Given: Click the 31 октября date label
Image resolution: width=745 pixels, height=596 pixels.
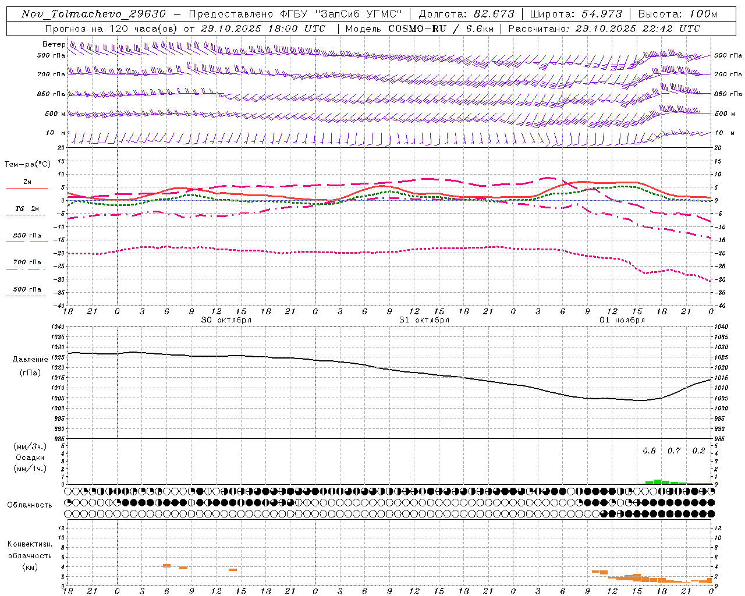Looking at the screenshot, I should 424,320.
